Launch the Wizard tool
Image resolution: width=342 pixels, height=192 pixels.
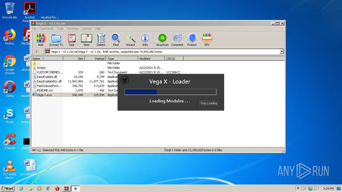click(x=130, y=40)
